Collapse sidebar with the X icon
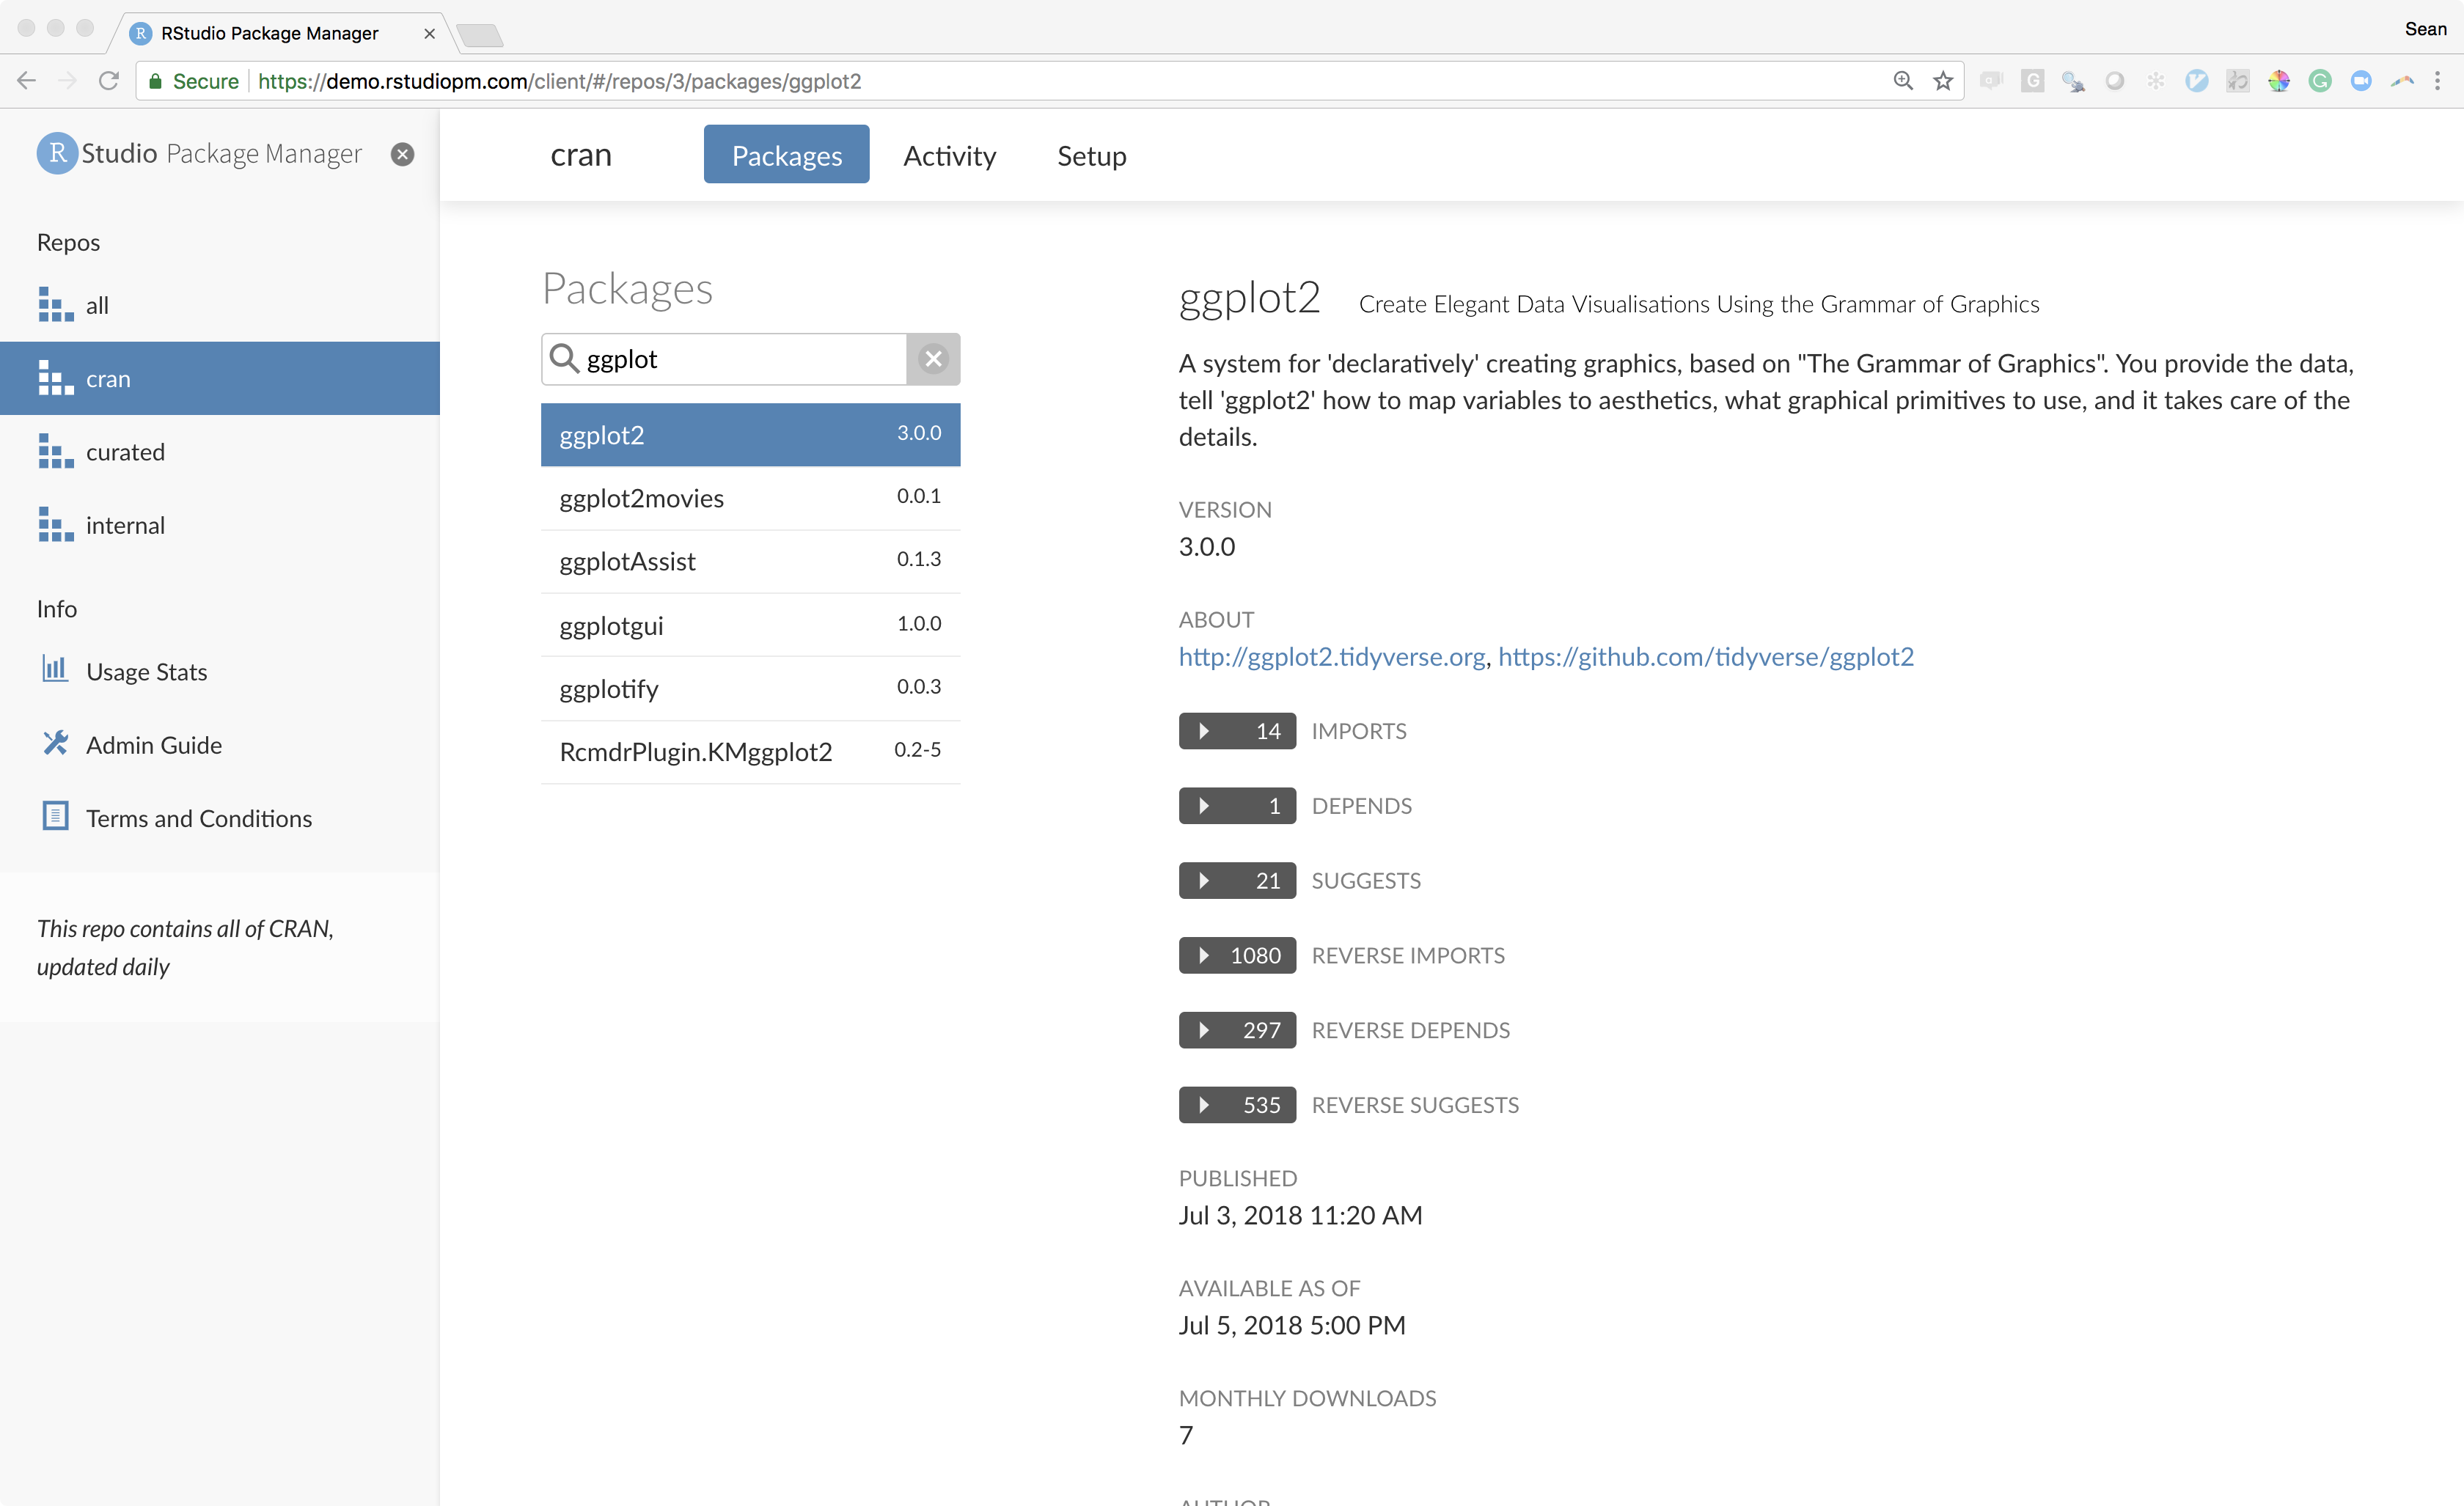 pyautogui.click(x=402, y=154)
